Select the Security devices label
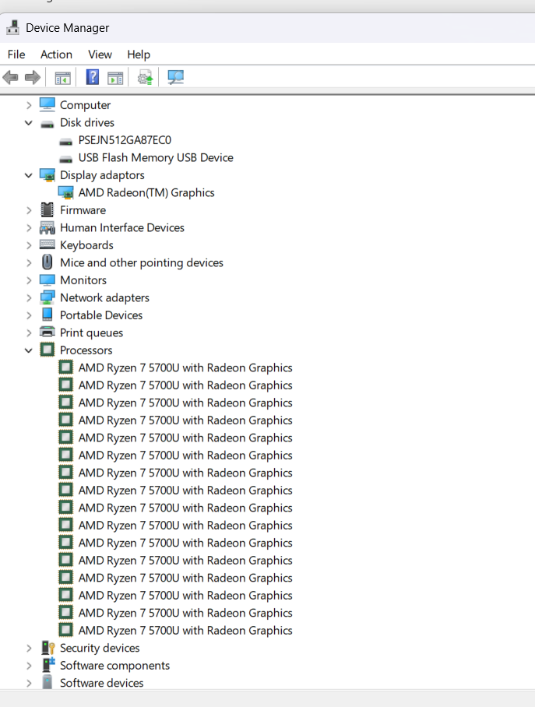 (x=100, y=649)
